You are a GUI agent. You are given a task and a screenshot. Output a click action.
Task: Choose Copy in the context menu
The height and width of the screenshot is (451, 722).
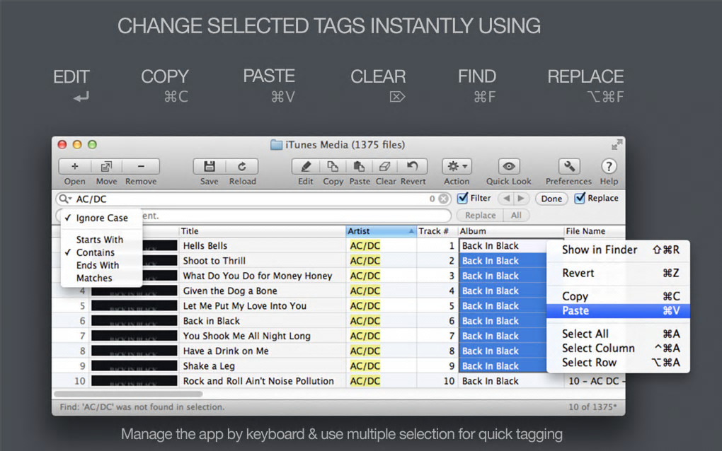pos(619,296)
